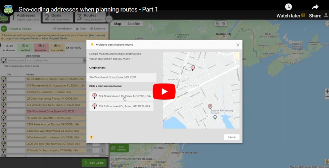Switch to step 1 Addresses tab

26,17
